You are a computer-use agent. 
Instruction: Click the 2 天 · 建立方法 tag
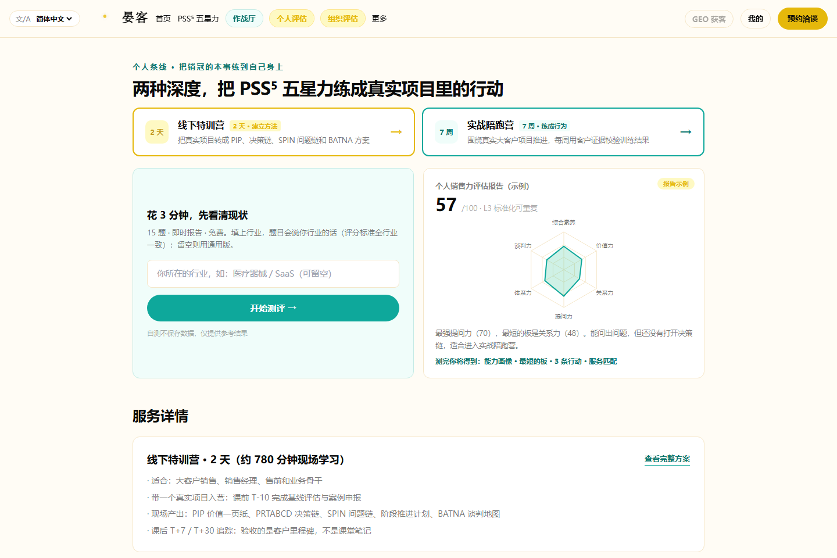point(255,126)
